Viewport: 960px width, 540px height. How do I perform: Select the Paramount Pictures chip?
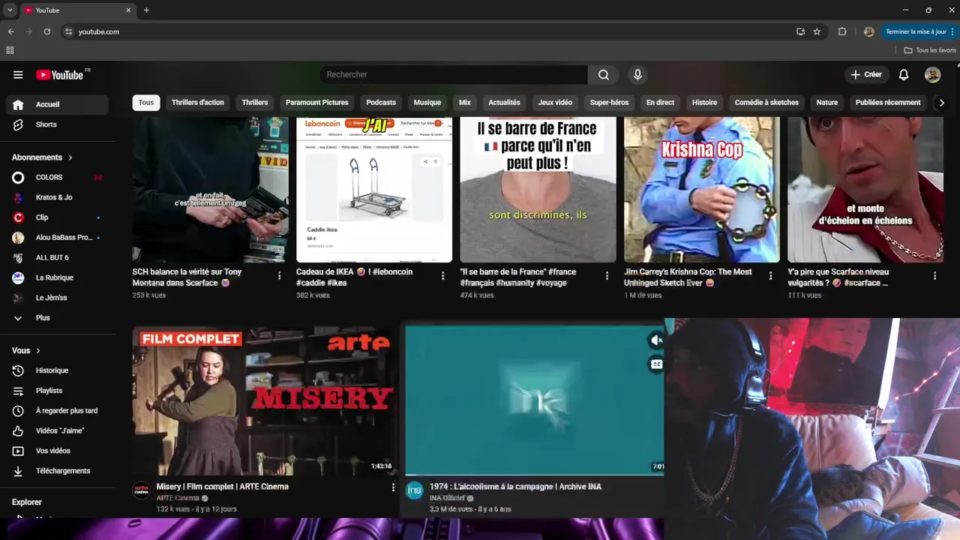coord(317,103)
